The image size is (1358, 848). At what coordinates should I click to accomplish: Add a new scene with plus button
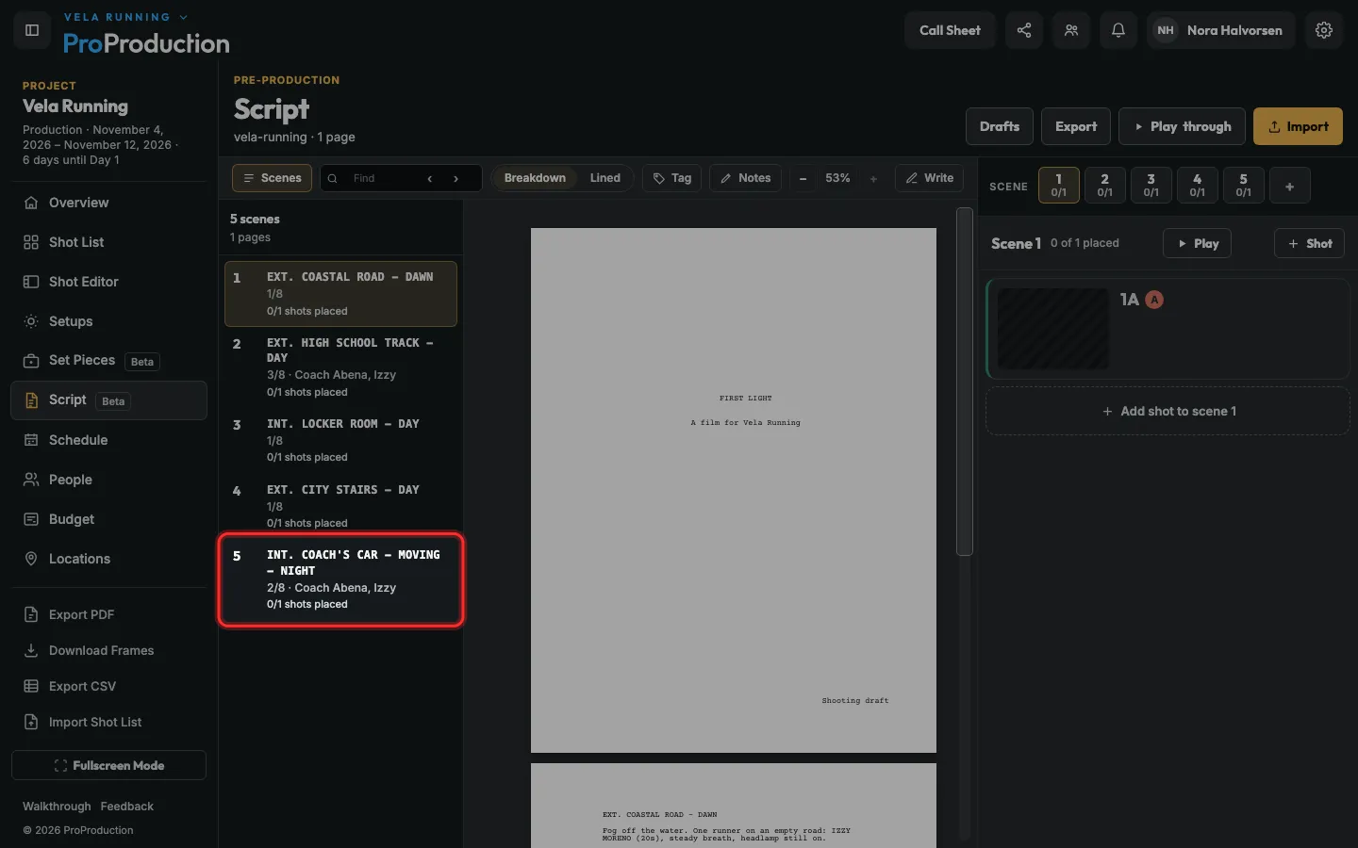(1289, 186)
